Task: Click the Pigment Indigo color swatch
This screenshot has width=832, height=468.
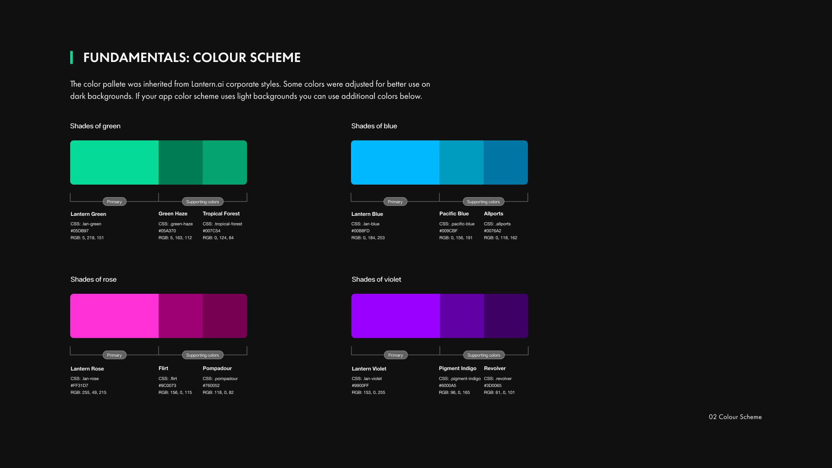Action: point(461,316)
